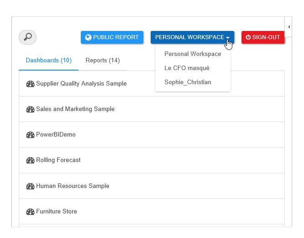The height and width of the screenshot is (238, 304).
Task: Click gauge icon next to Rolling Forecast
Action: click(30, 160)
